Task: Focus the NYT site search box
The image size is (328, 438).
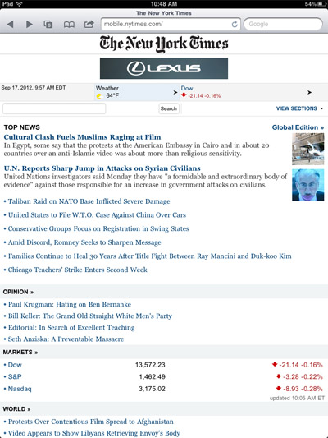Action: pyautogui.click(x=54, y=108)
